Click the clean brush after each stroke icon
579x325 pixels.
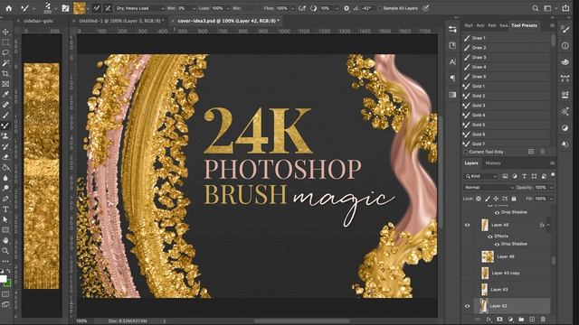coord(108,8)
